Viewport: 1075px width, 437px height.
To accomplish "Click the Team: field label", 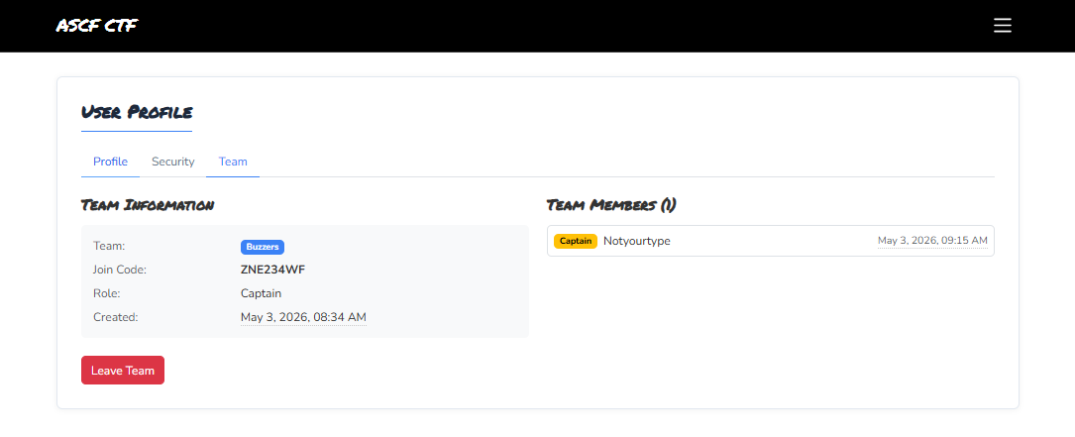I will (110, 246).
